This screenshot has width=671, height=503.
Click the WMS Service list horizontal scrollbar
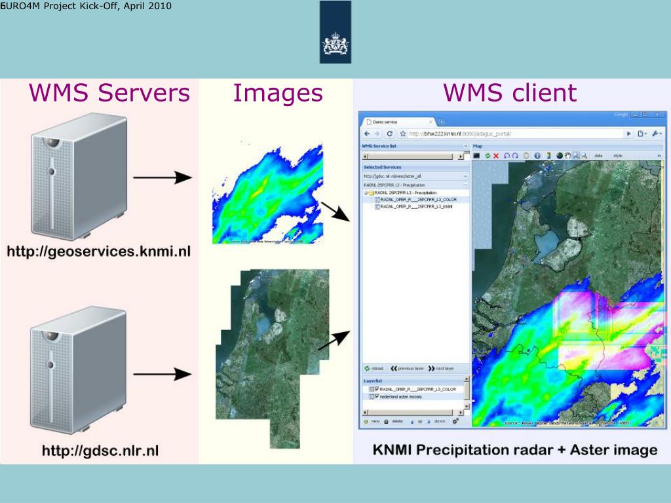click(x=413, y=157)
